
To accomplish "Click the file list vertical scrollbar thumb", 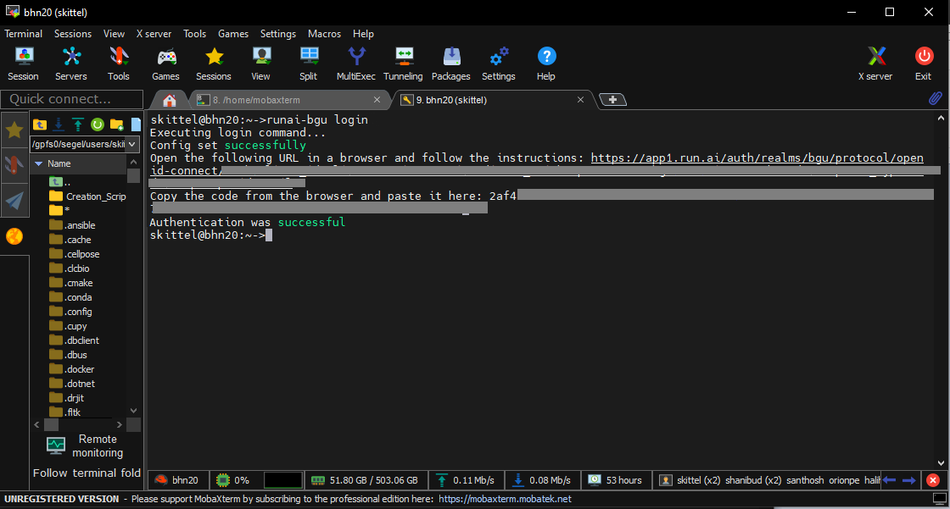I will (134, 176).
